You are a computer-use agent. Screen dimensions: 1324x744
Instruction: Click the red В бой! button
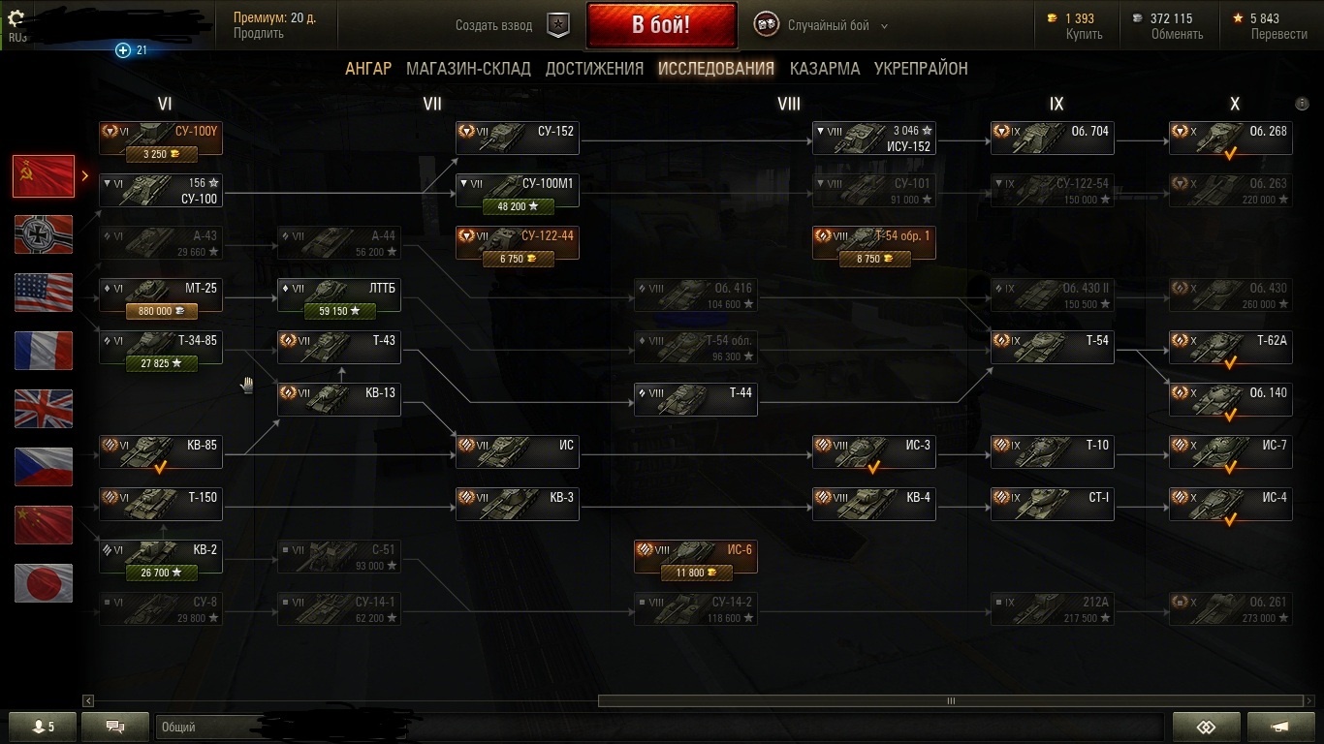(661, 25)
